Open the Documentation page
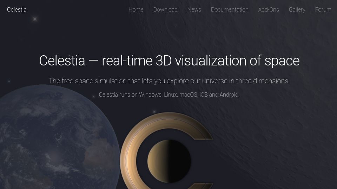Screen dimensions: 337x189 [x=230, y=10]
